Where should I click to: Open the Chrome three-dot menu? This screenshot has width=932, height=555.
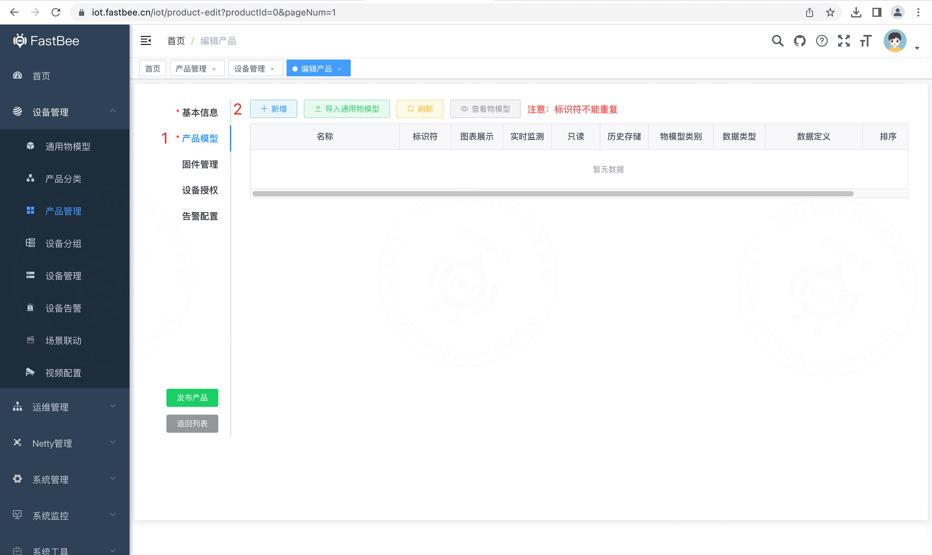click(x=918, y=12)
